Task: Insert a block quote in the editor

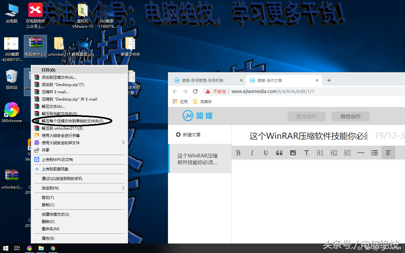Action: pos(279,153)
